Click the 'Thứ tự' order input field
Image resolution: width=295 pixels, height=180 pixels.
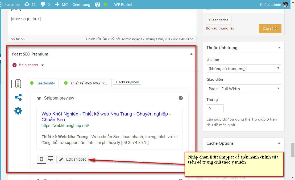(215, 109)
